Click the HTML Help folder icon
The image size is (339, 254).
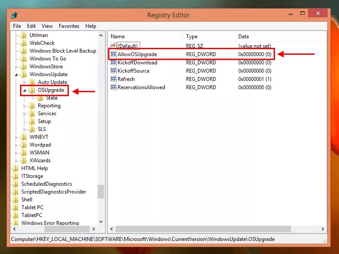point(16,168)
